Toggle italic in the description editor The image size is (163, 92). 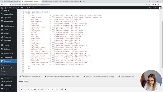point(25,89)
